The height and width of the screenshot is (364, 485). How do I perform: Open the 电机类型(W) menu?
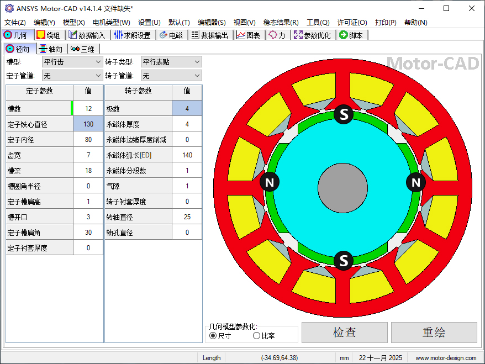(112, 23)
